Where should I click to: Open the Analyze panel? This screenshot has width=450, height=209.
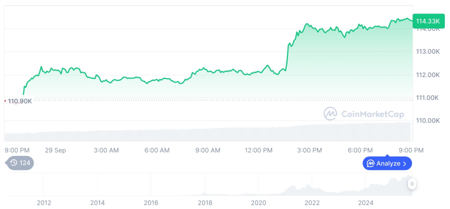[387, 164]
